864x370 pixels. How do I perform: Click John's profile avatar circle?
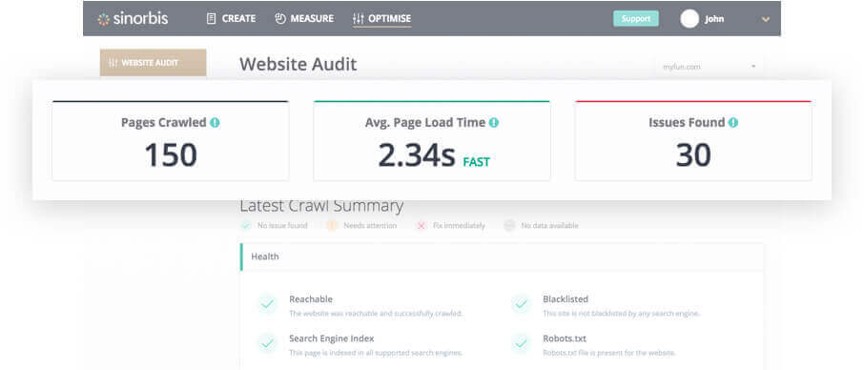(689, 19)
